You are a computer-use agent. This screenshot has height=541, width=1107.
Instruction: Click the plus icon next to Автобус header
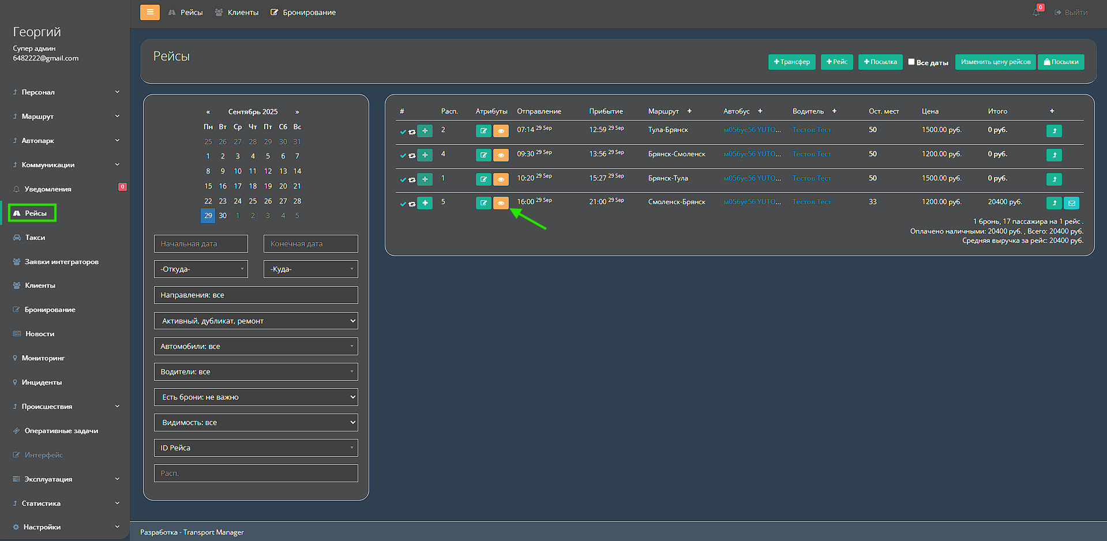coord(760,111)
